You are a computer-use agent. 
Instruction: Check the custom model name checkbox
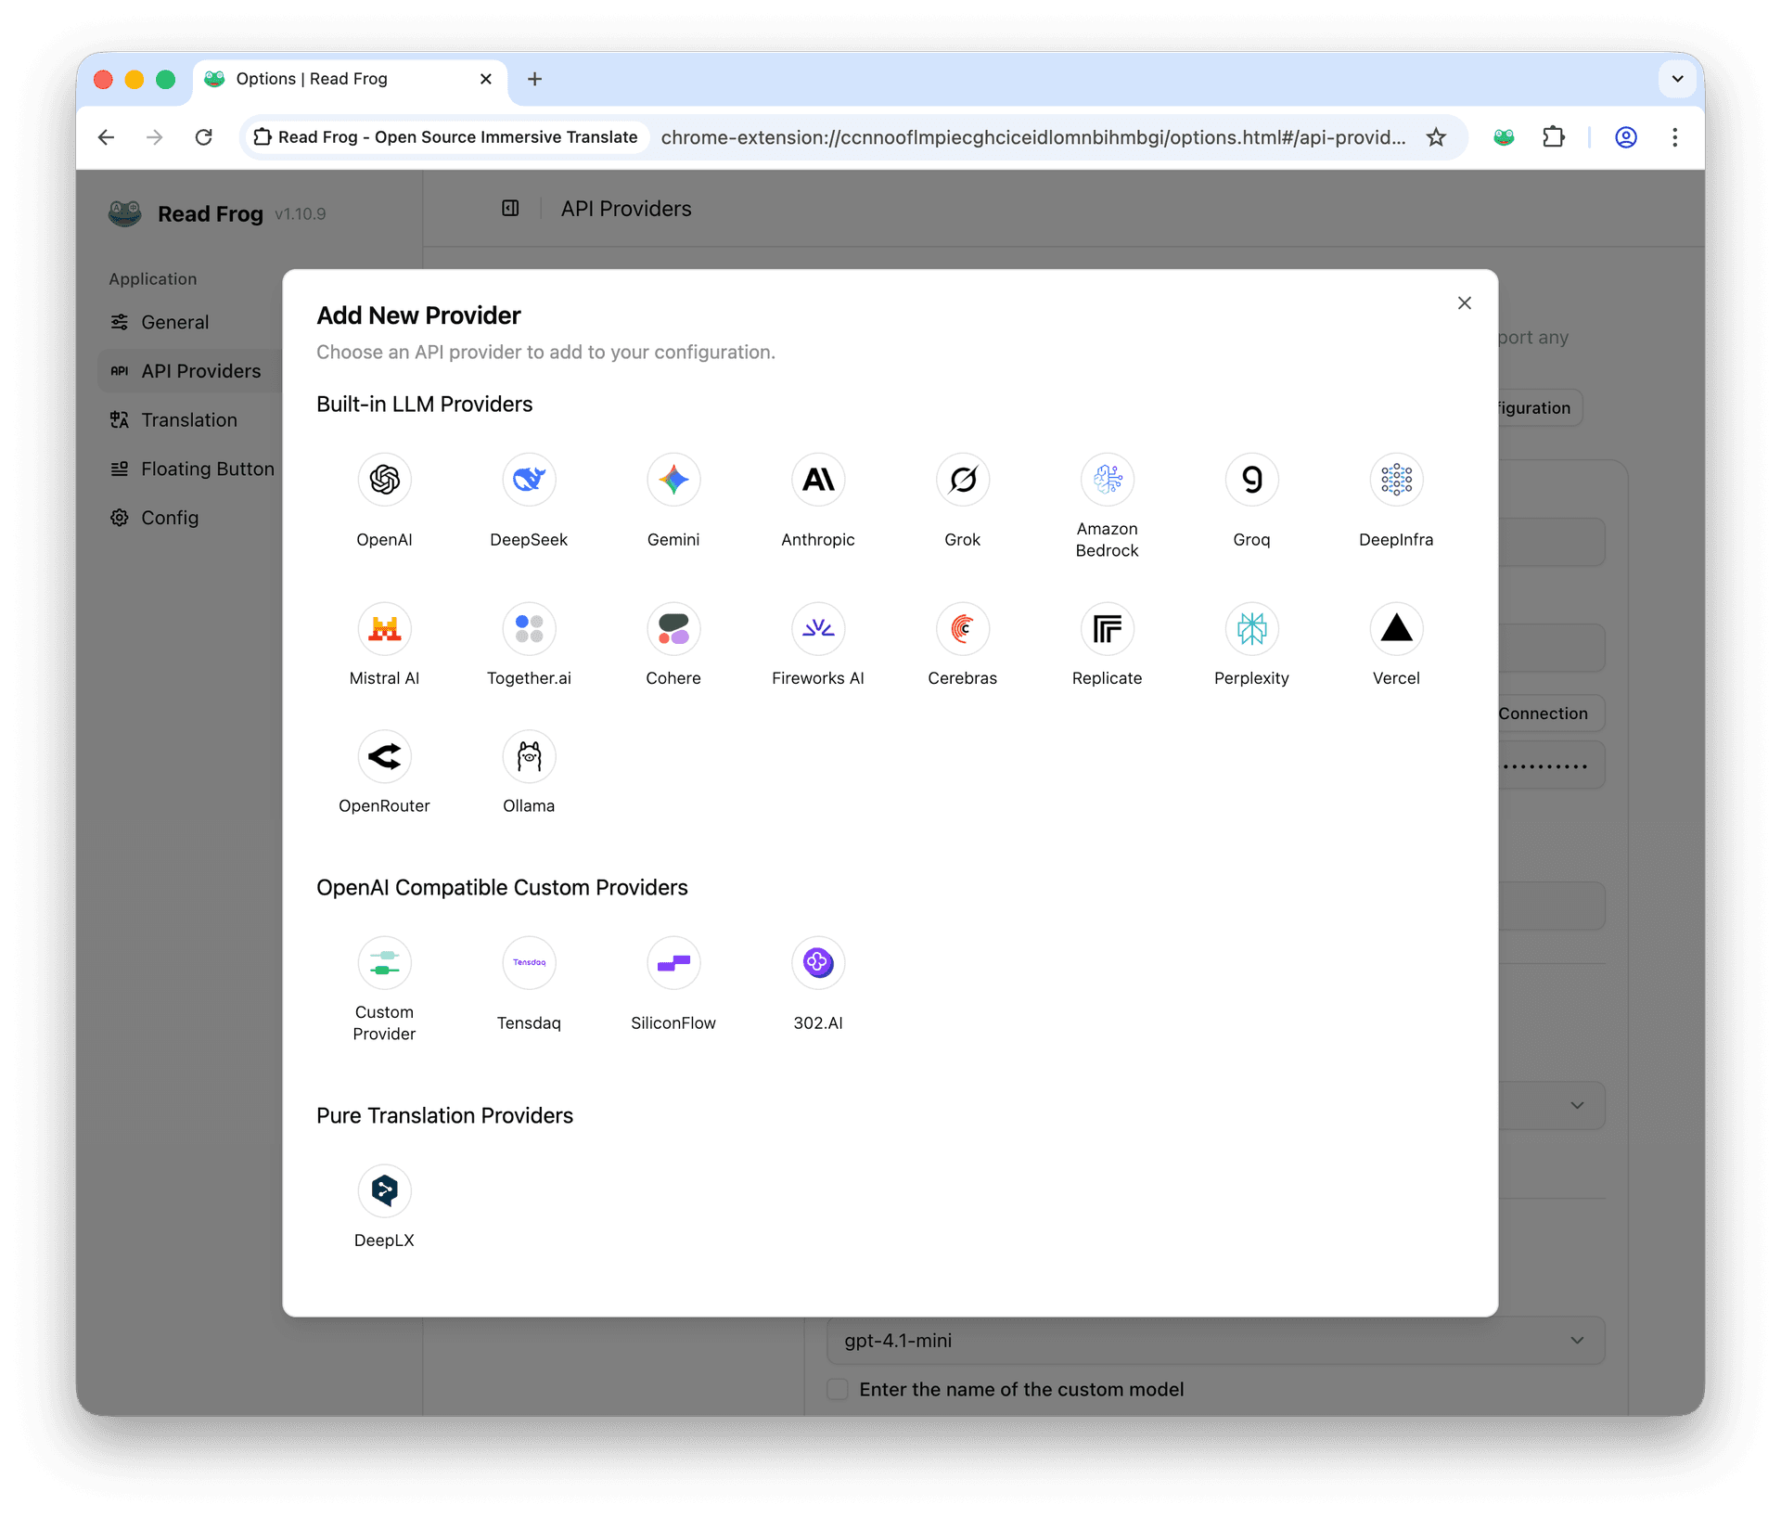pyautogui.click(x=838, y=1389)
